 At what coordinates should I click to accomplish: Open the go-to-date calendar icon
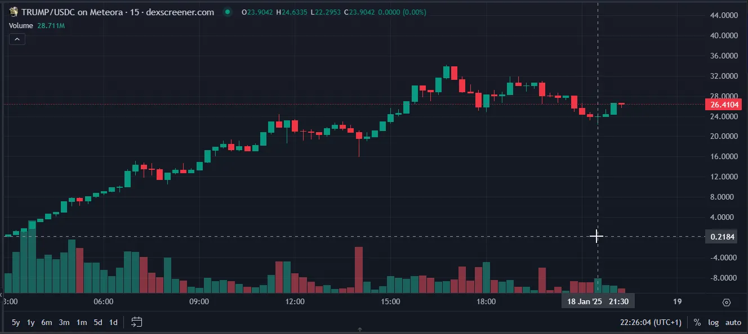[136, 322]
